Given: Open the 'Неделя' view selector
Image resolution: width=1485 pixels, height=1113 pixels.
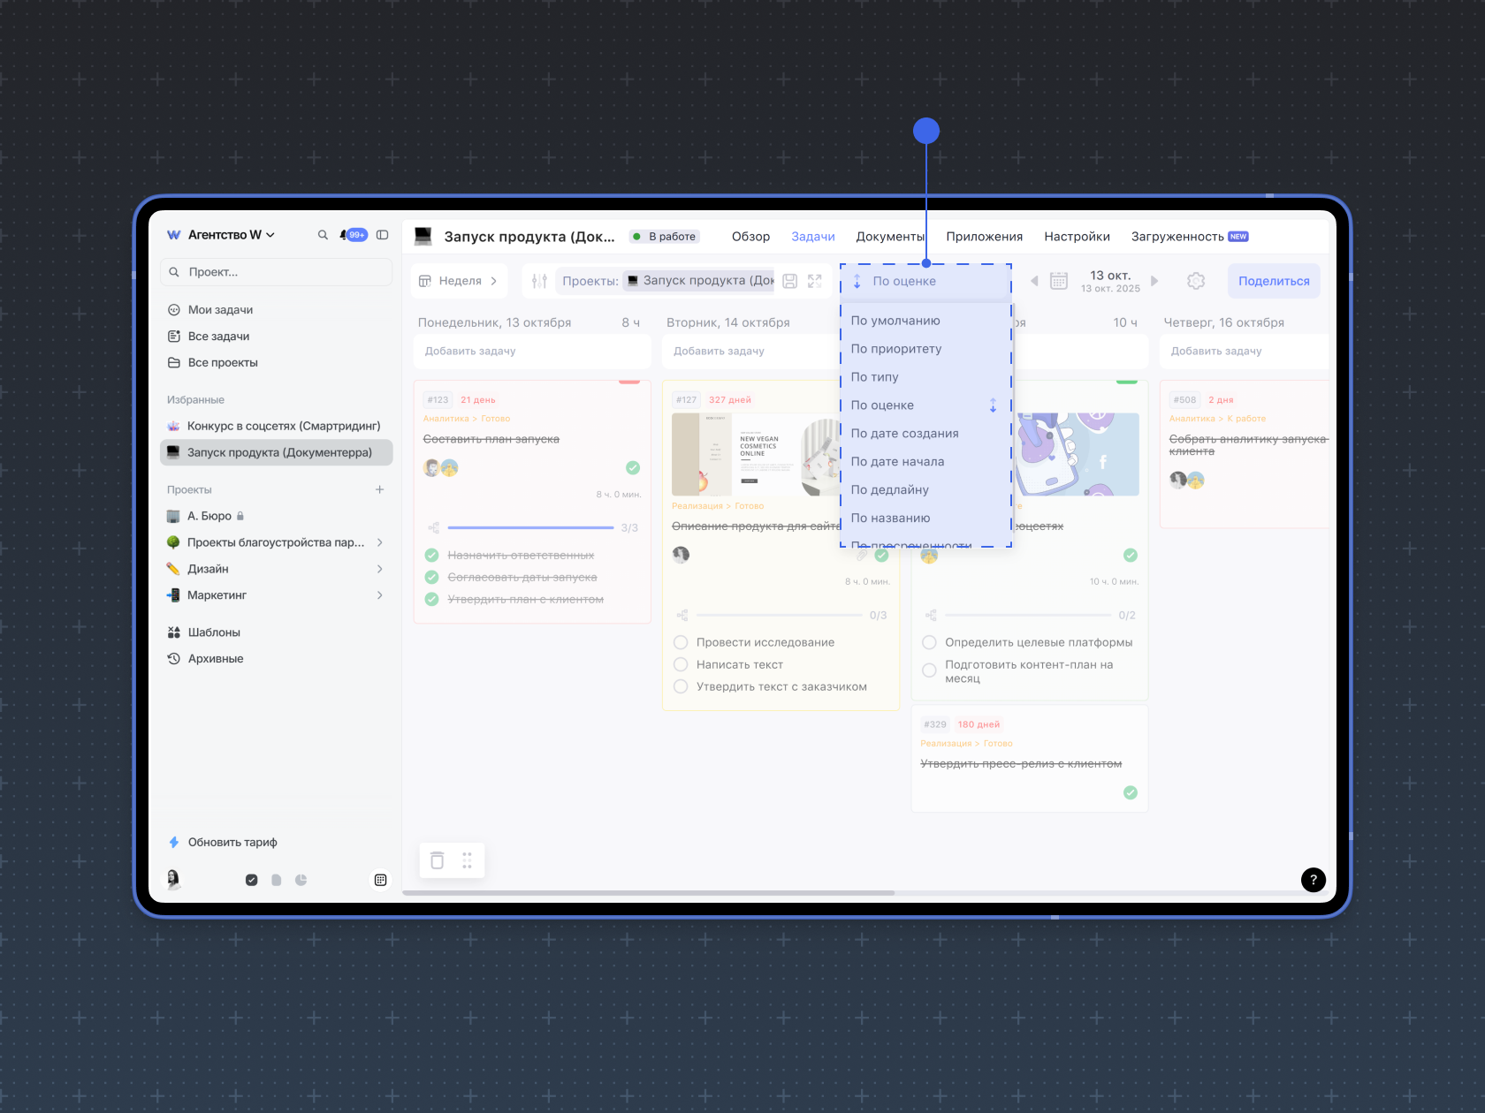Looking at the screenshot, I should click(x=460, y=281).
